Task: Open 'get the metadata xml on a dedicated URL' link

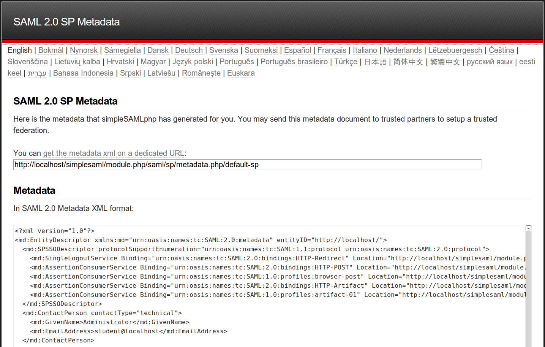Action: (x=114, y=153)
